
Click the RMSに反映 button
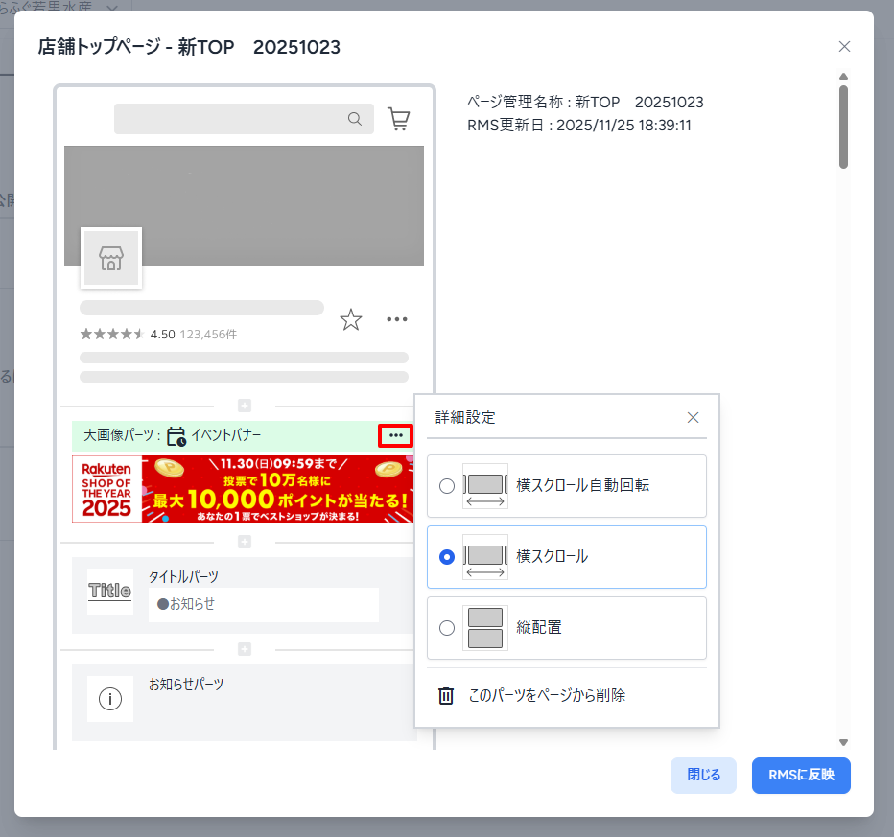coord(801,775)
